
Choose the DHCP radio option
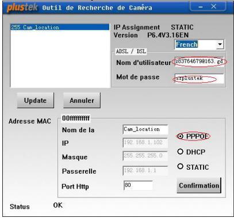(181, 152)
